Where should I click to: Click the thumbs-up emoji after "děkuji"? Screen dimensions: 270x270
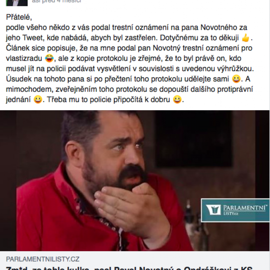coord(246,38)
